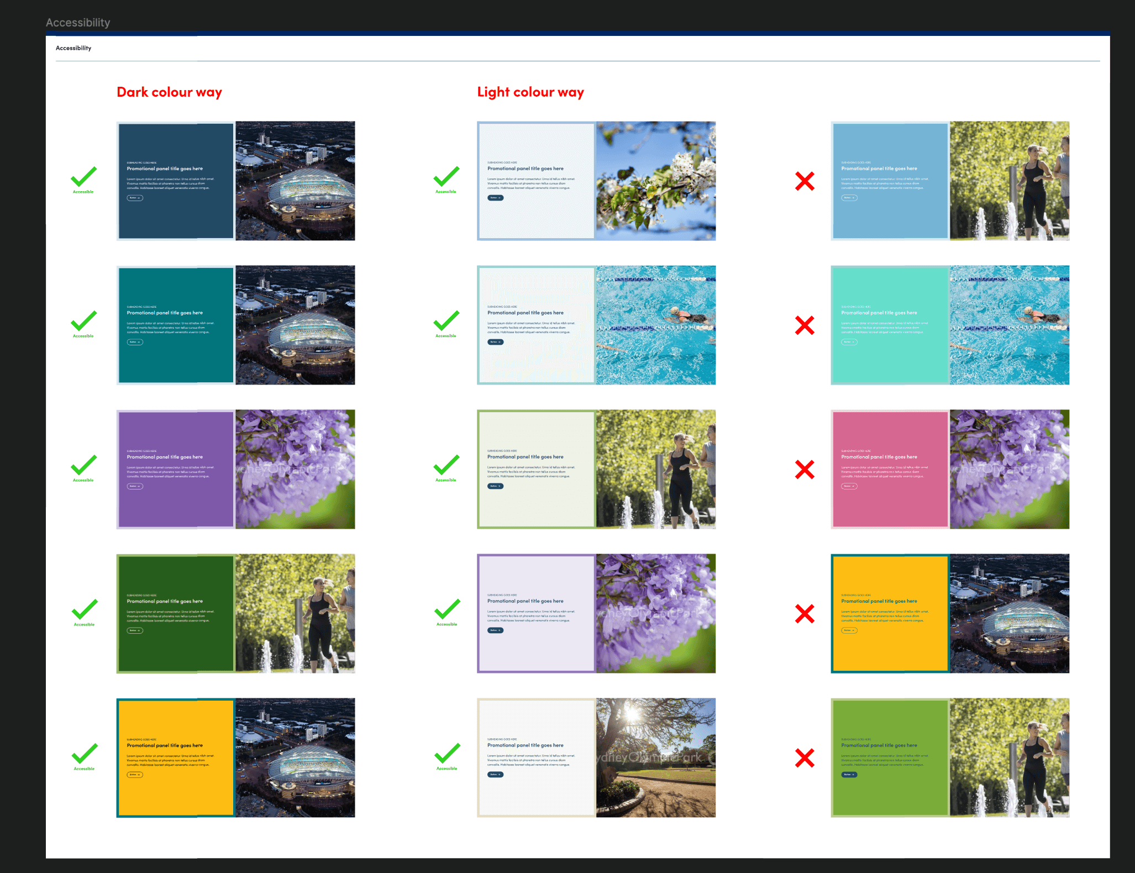1135x873 pixels.
Task: Click button in lime green promotional panel
Action: click(849, 775)
